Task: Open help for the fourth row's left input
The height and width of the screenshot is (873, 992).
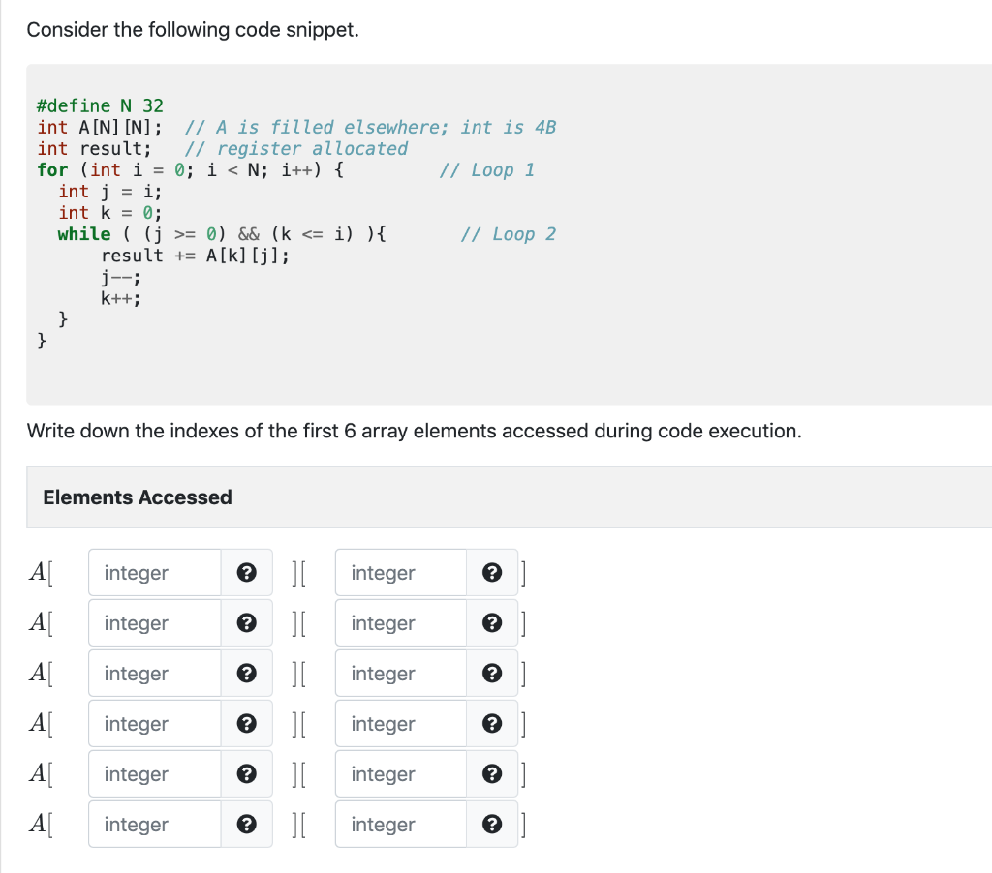Action: coord(246,723)
